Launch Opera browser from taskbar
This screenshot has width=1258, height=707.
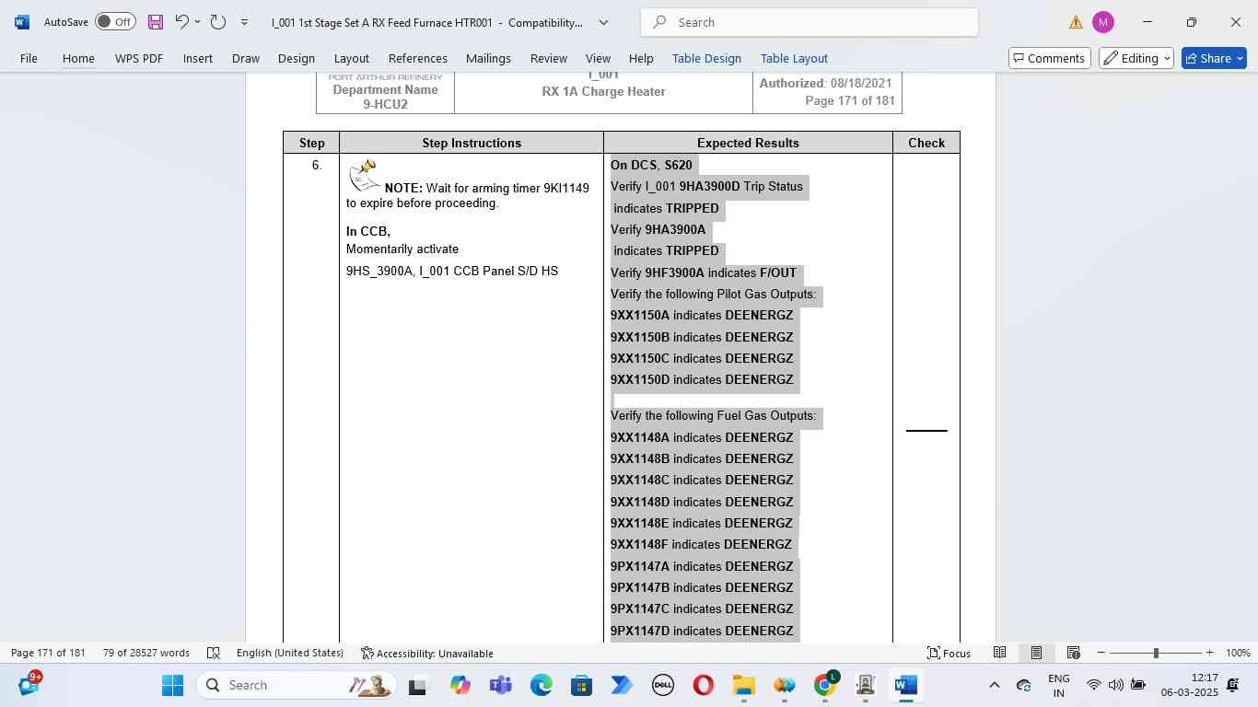click(x=703, y=685)
